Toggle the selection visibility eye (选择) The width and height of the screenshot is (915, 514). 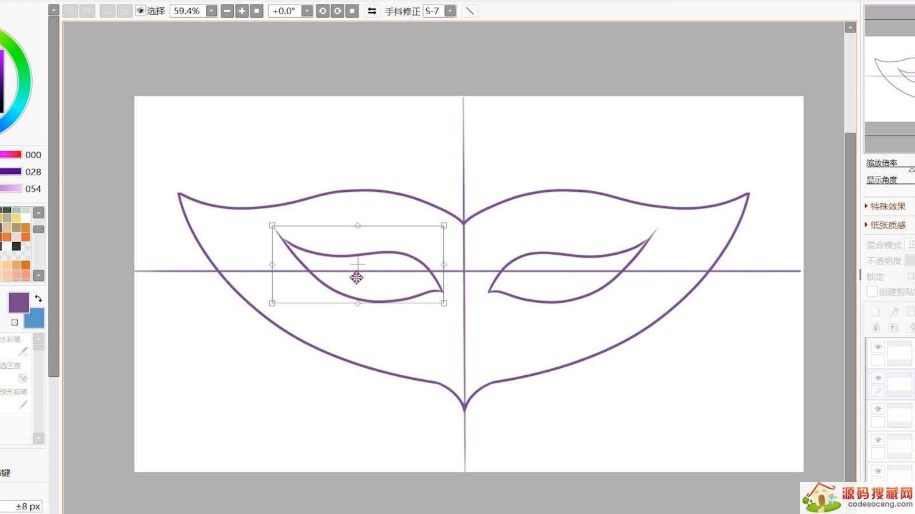[140, 11]
